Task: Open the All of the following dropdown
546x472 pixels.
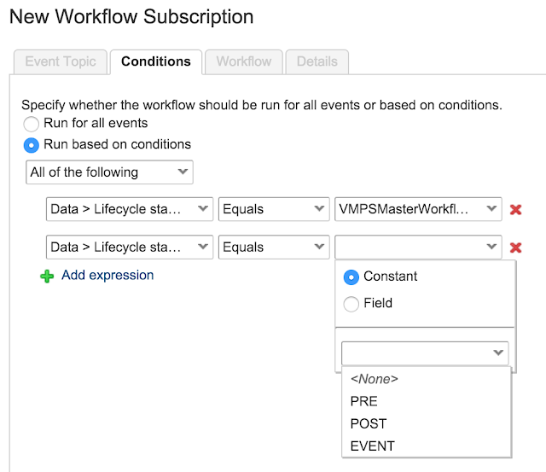Action: tap(110, 172)
